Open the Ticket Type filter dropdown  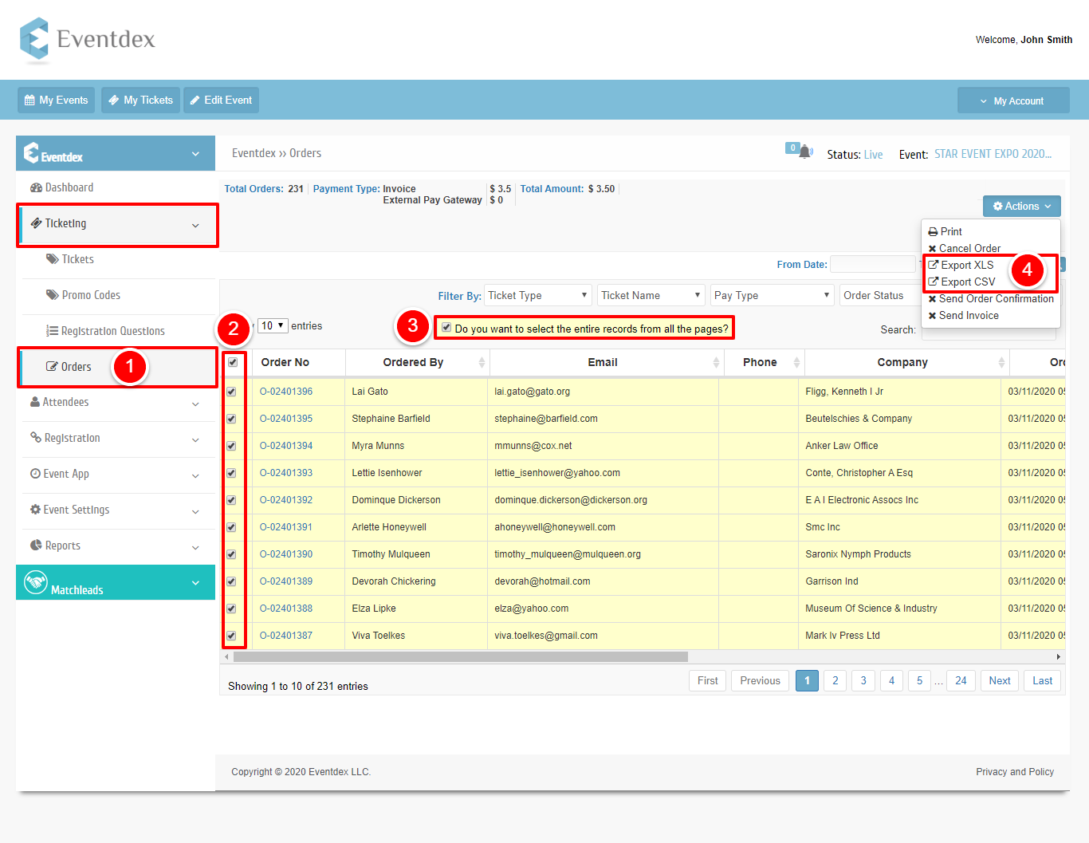(x=537, y=296)
